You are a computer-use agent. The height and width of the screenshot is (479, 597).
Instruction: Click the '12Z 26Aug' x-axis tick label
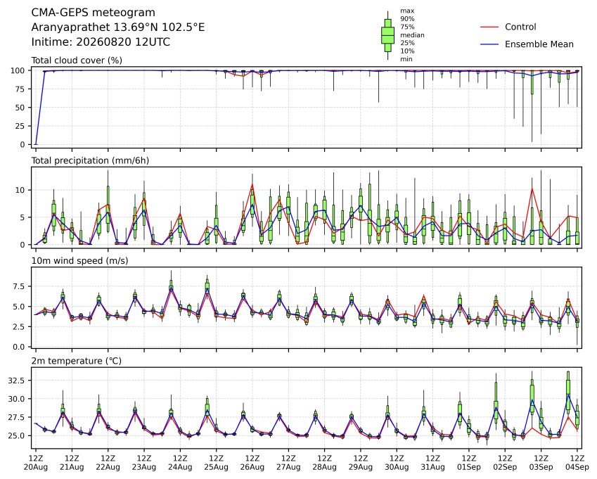click(252, 463)
